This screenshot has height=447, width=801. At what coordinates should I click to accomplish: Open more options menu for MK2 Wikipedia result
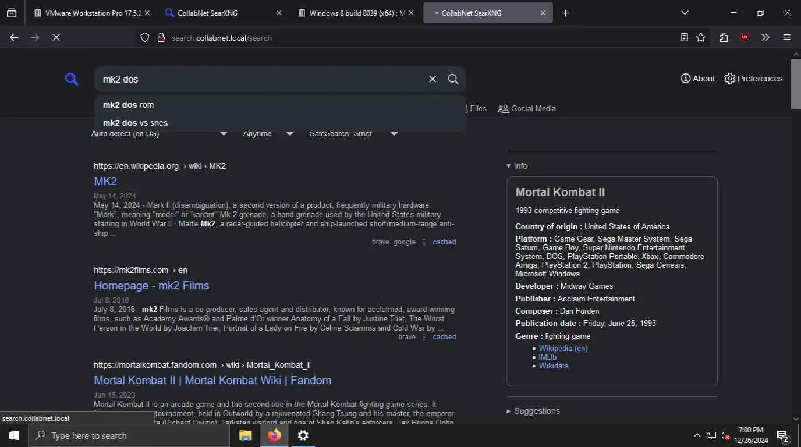424,242
